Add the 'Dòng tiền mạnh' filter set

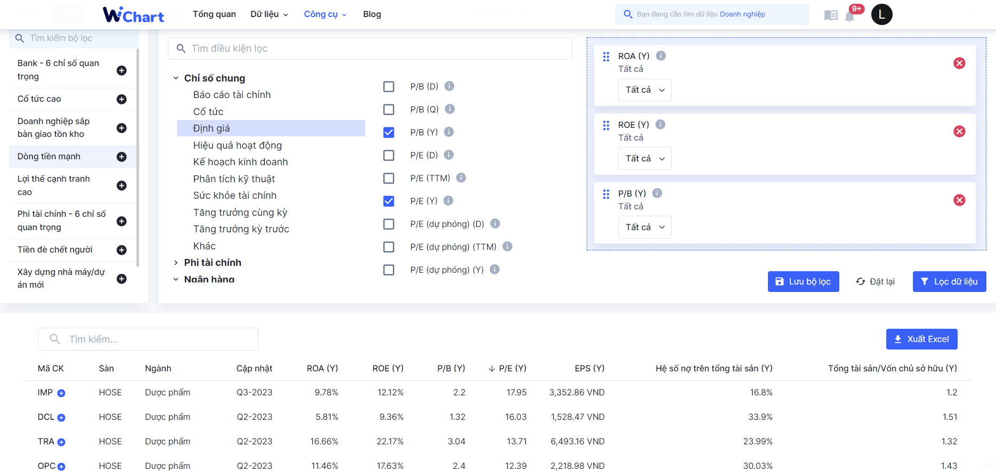(x=122, y=157)
